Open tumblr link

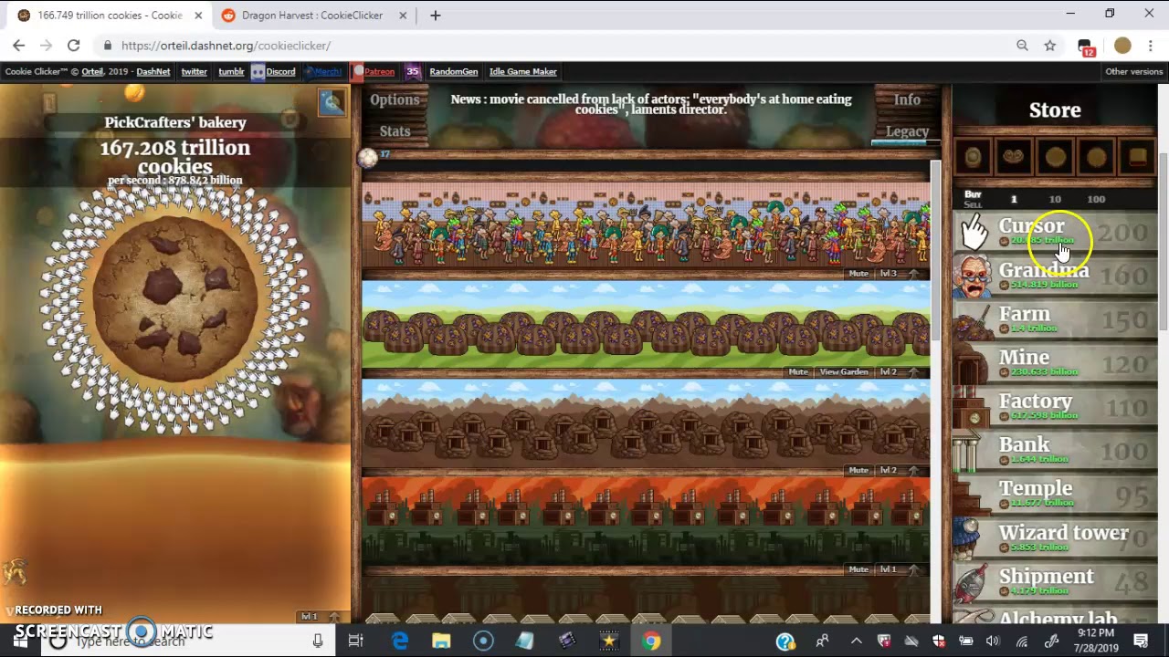231,71
